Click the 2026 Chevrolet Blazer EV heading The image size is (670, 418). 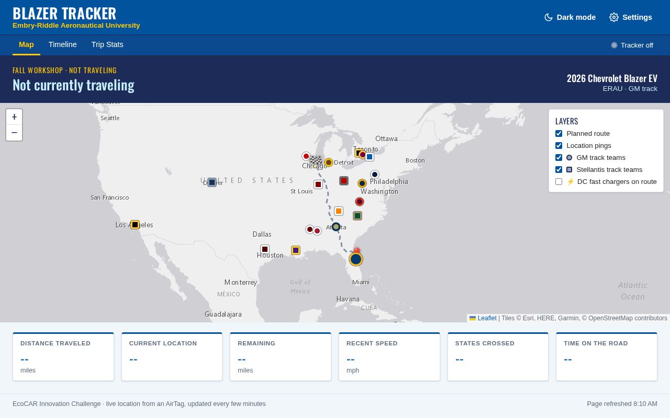pos(612,78)
